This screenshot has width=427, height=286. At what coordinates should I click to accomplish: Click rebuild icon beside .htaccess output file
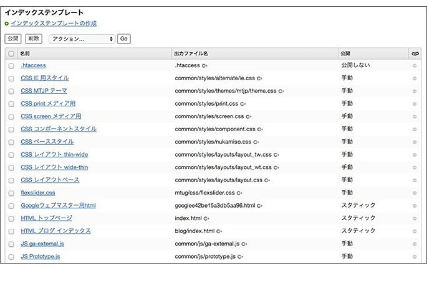(x=204, y=66)
